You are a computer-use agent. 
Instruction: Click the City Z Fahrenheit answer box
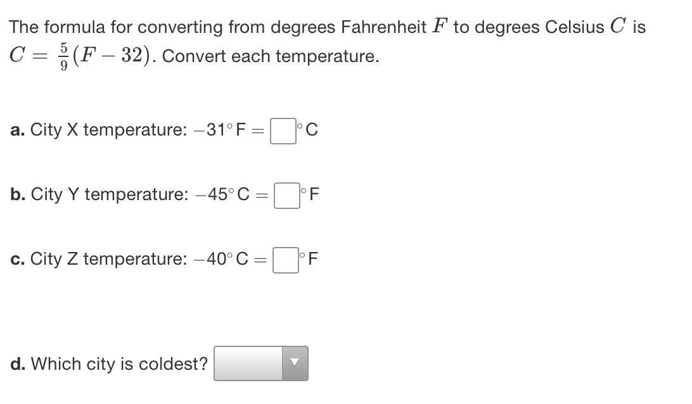[x=286, y=260]
